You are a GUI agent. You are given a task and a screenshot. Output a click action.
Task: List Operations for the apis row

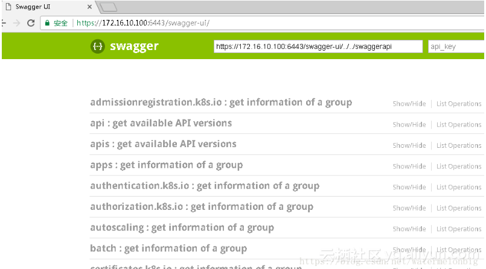click(459, 145)
